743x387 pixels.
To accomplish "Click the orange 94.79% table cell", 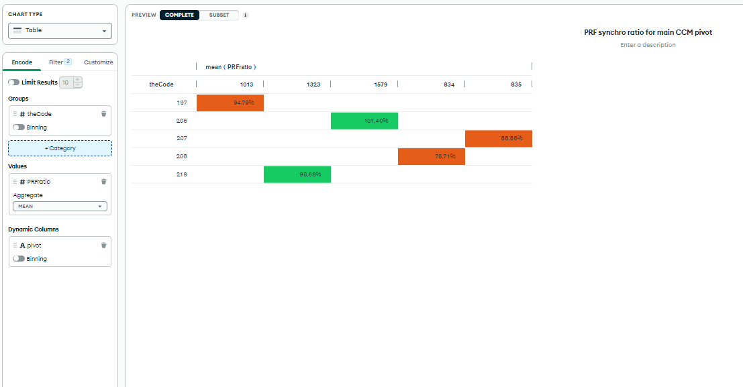I will coord(230,103).
